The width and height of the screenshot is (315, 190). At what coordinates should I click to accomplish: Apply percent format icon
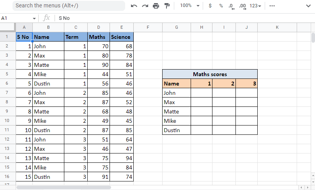click(x=221, y=6)
